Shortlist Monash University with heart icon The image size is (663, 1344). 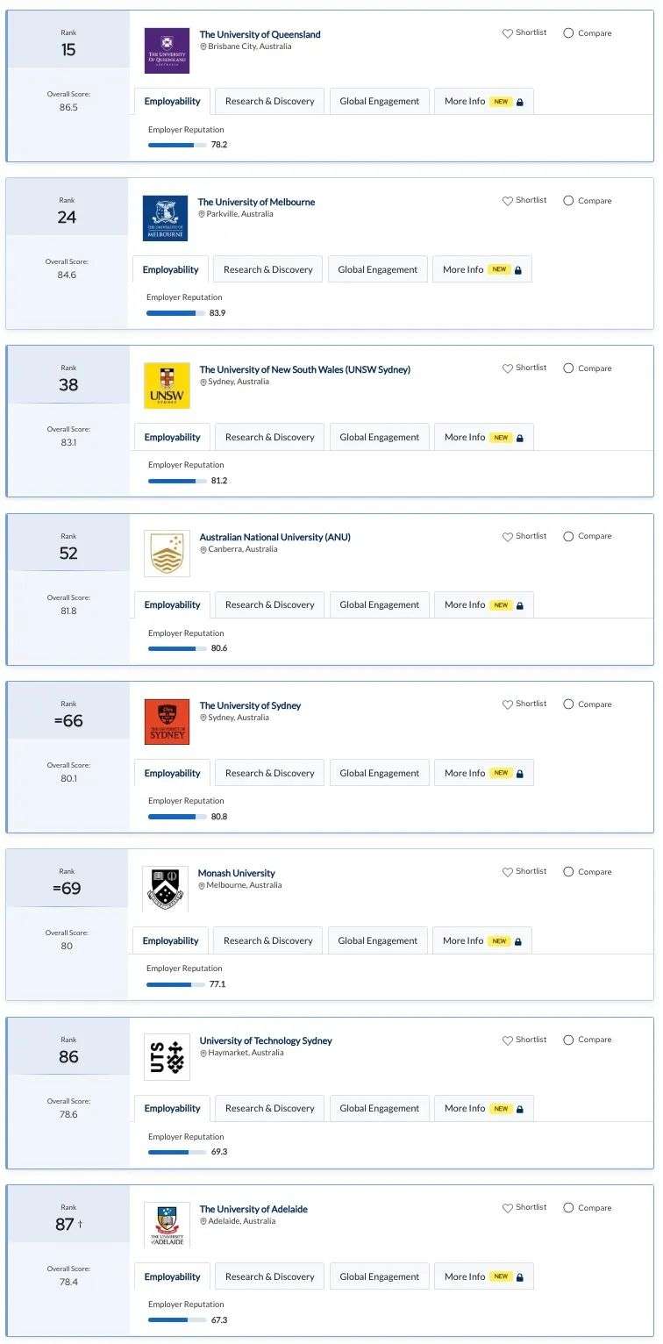[x=507, y=872]
